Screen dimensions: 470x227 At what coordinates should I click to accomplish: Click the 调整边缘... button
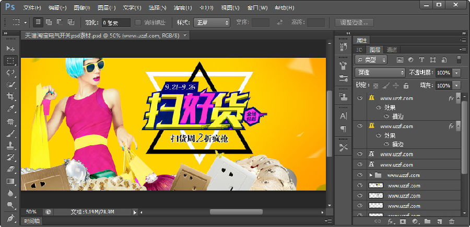tap(354, 22)
